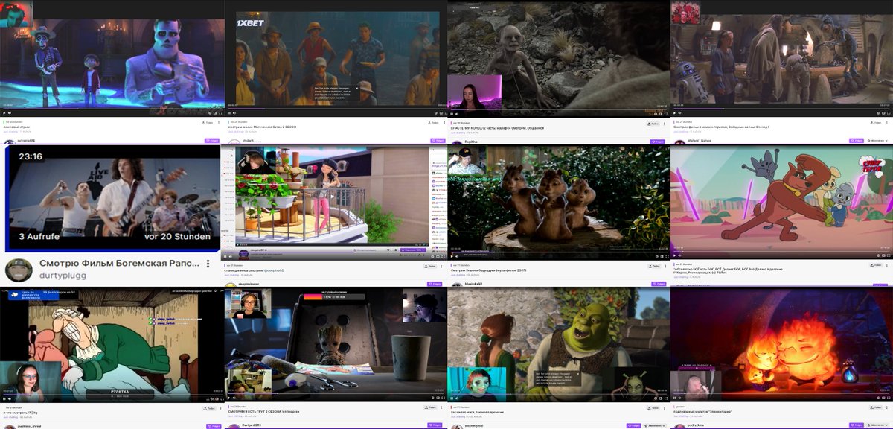
Task: Open more options for Азиловый стрим video
Action: tap(219, 123)
